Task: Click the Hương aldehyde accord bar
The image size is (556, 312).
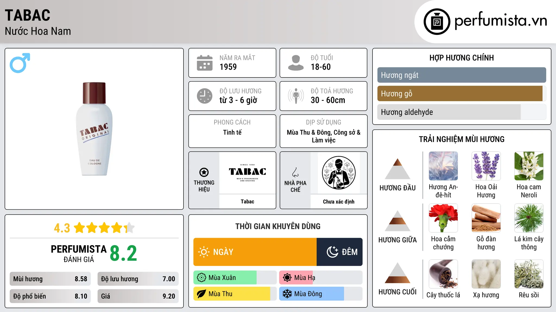Action: 462,112
